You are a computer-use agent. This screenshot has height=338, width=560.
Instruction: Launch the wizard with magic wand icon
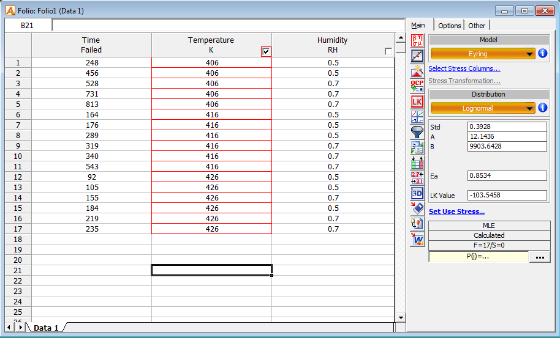(417, 71)
